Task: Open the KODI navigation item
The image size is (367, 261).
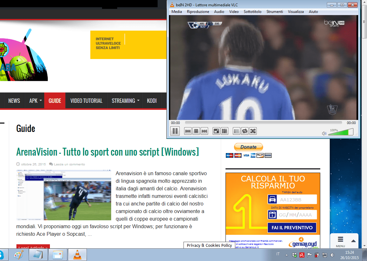Action: [x=152, y=101]
